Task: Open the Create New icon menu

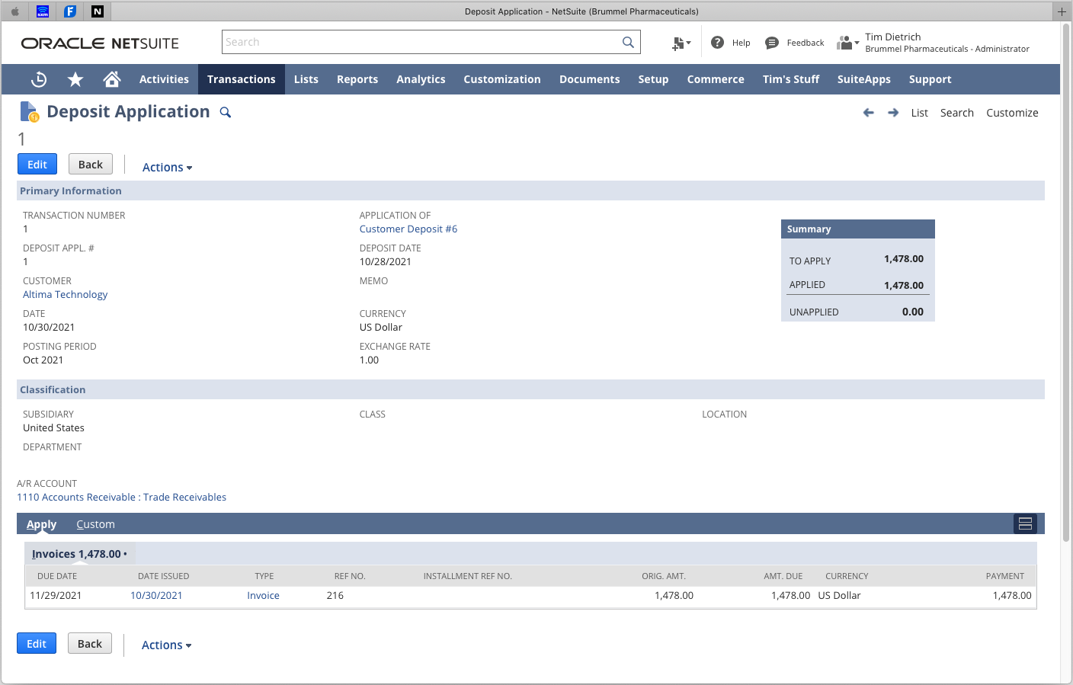Action: point(681,43)
